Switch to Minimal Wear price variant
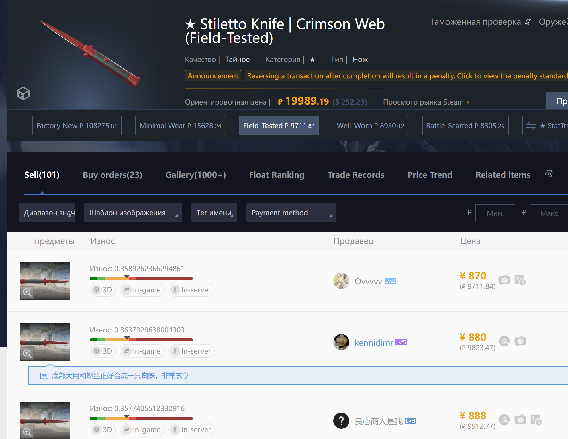Viewport: 568px width, 439px height. pyautogui.click(x=180, y=126)
